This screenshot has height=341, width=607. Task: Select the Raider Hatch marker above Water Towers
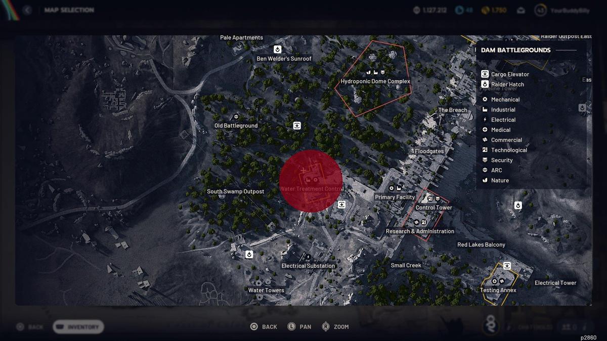(249, 255)
